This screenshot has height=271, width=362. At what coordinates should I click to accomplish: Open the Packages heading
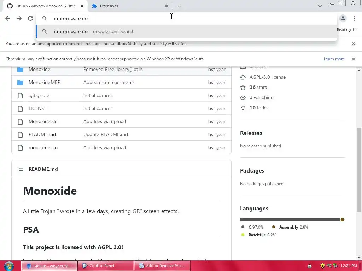click(x=252, y=171)
